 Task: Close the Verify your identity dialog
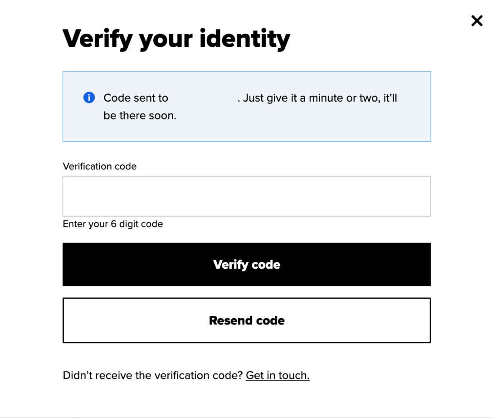click(477, 21)
